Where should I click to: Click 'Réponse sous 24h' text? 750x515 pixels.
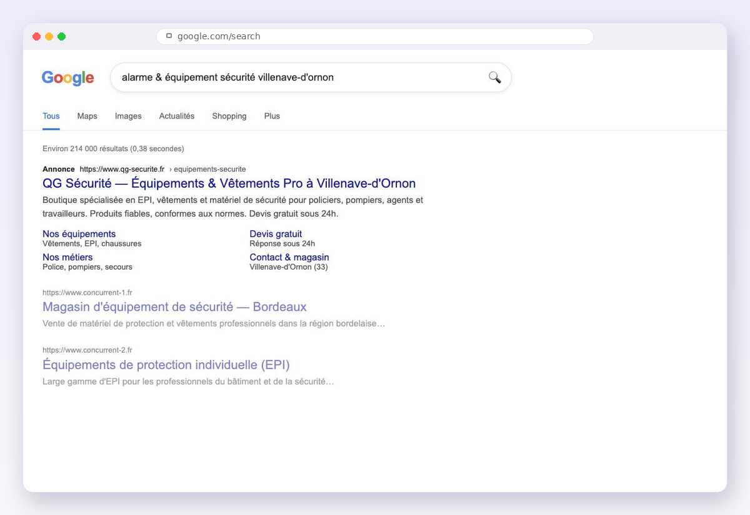pyautogui.click(x=282, y=243)
